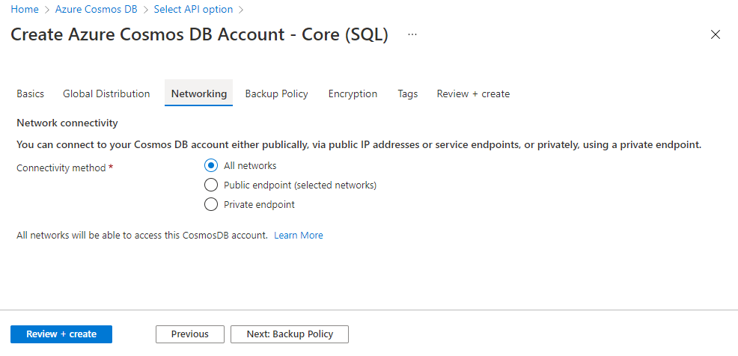Screen dimensions: 738x356
Task: Select the Private endpoint radio button
Action: click(211, 205)
